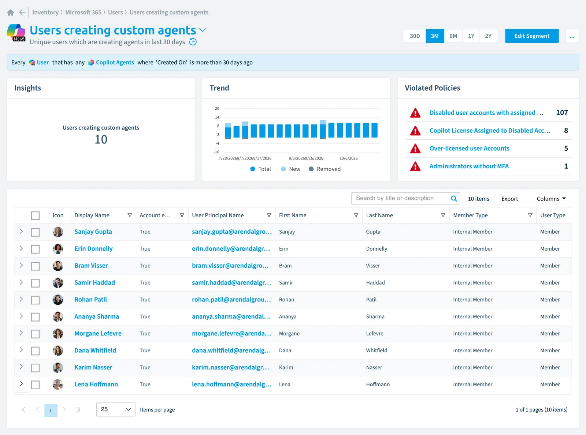Go to last page arrow
The width and height of the screenshot is (586, 435).
click(x=78, y=410)
